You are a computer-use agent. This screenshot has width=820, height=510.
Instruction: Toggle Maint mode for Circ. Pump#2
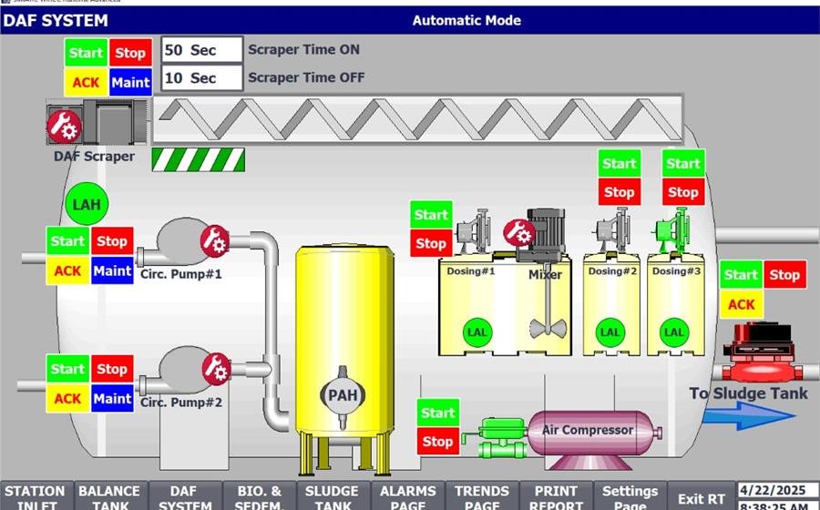click(112, 399)
